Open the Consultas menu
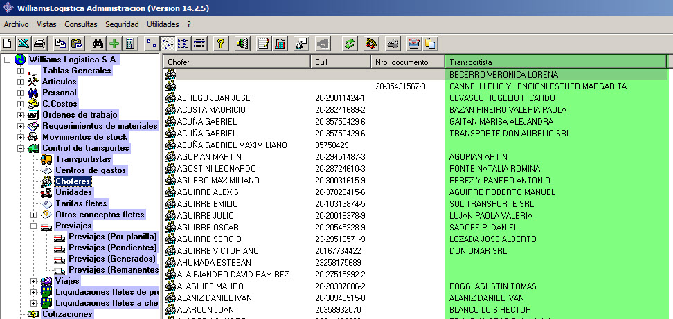673x319 pixels. click(80, 24)
